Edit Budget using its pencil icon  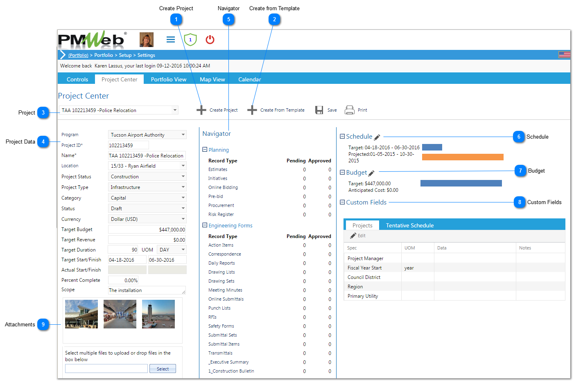[x=371, y=173]
